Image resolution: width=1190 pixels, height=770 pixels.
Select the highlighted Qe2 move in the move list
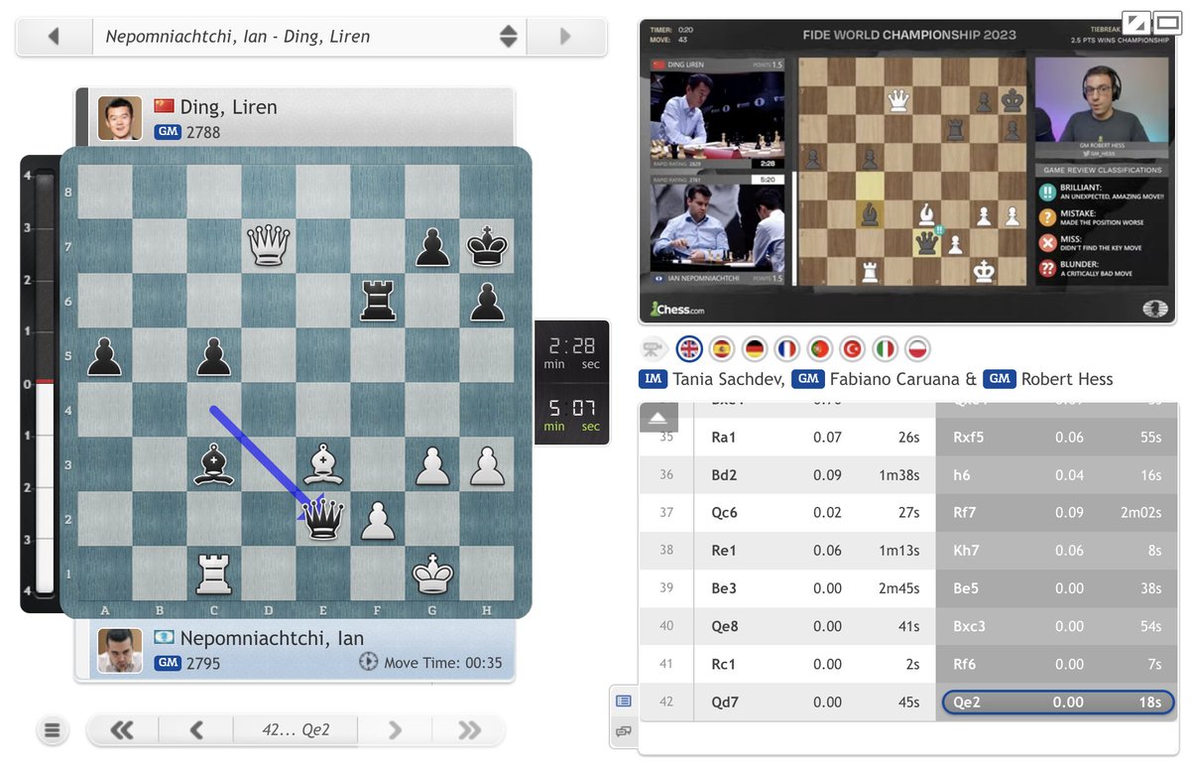(x=1056, y=702)
